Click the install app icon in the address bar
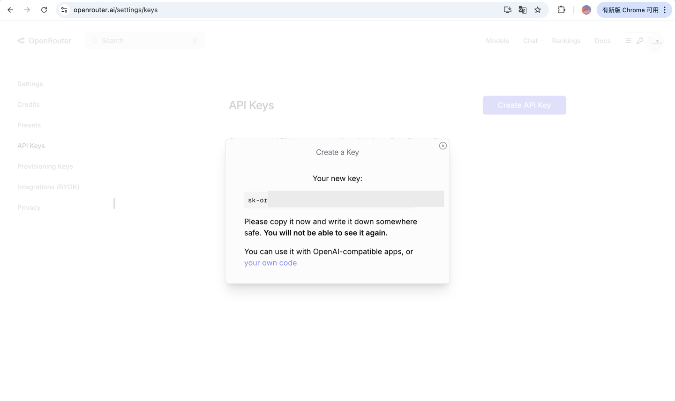 point(507,10)
